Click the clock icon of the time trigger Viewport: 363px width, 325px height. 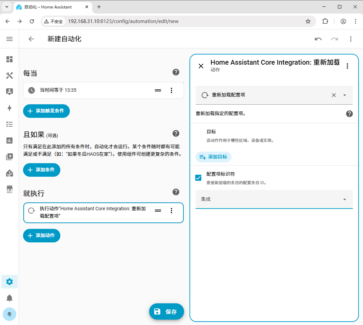click(x=32, y=90)
